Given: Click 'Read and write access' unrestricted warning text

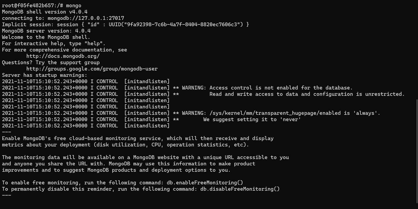Looking at the screenshot, I should (307, 94).
